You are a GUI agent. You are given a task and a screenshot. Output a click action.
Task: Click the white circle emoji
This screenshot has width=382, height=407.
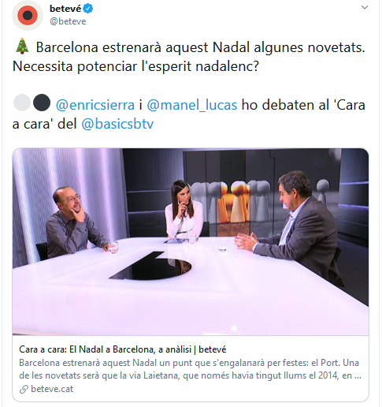coord(22,103)
